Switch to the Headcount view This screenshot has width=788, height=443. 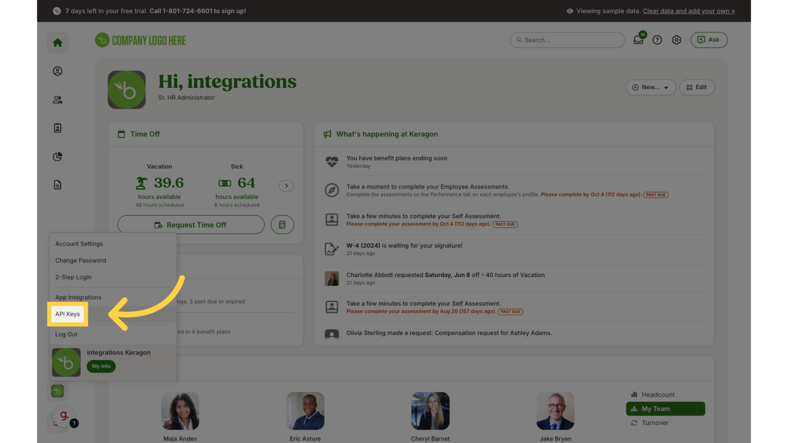[657, 395]
